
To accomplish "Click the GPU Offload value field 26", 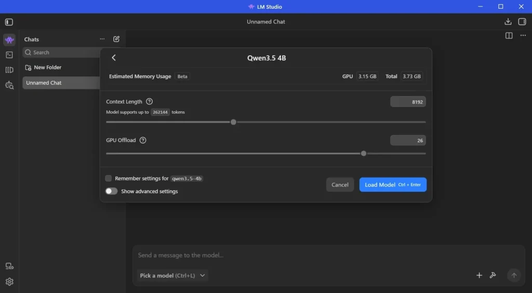I will click(408, 140).
